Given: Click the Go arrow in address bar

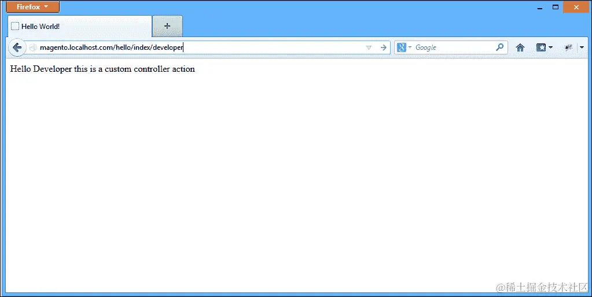Looking at the screenshot, I should click(384, 47).
